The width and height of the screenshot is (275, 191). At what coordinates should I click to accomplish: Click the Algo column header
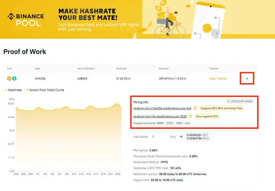click(37, 69)
